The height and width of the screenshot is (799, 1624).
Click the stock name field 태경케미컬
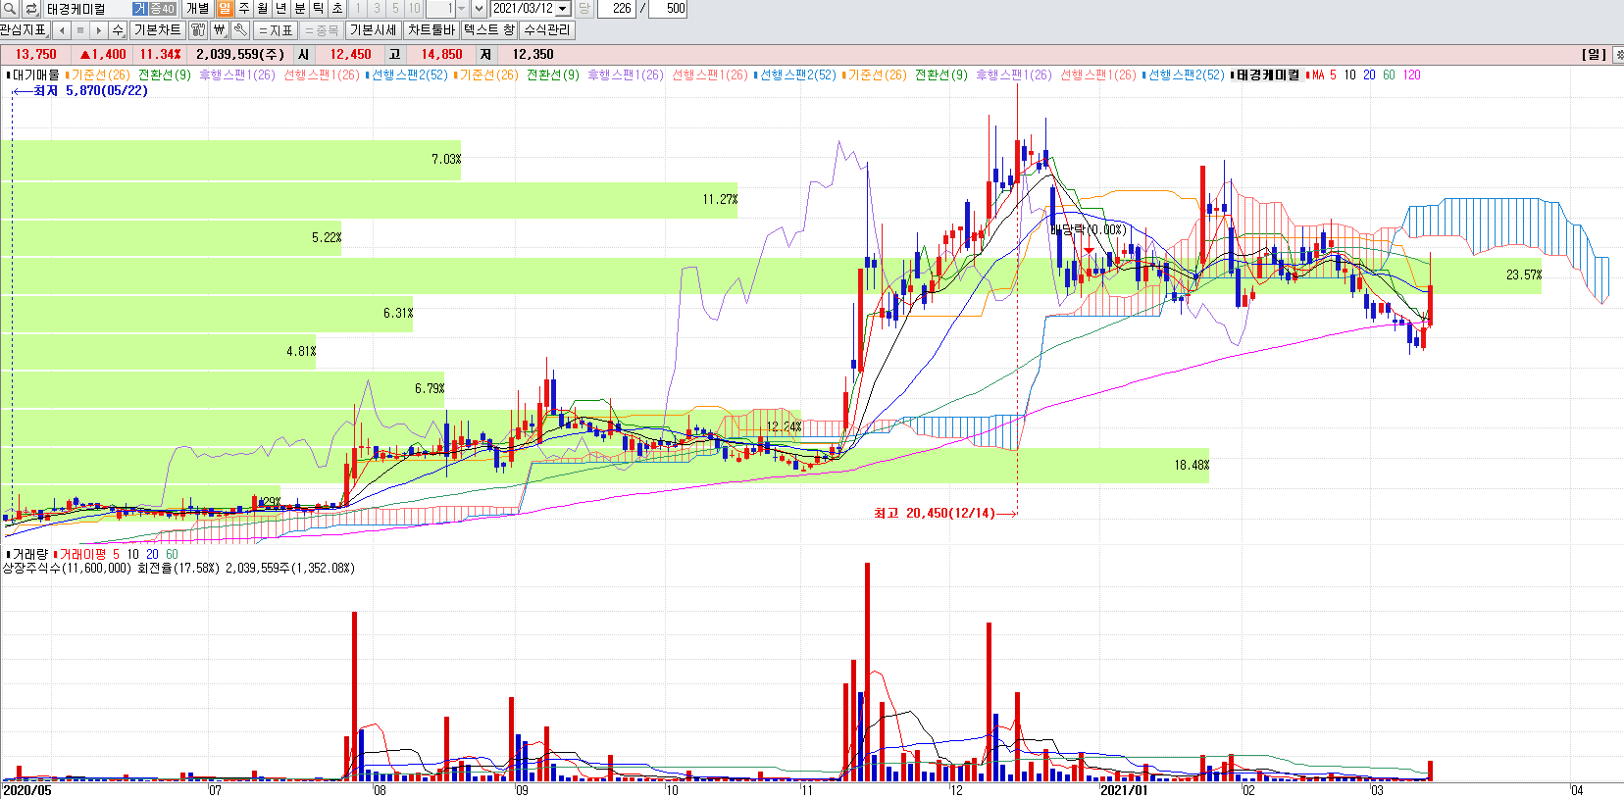[86, 8]
